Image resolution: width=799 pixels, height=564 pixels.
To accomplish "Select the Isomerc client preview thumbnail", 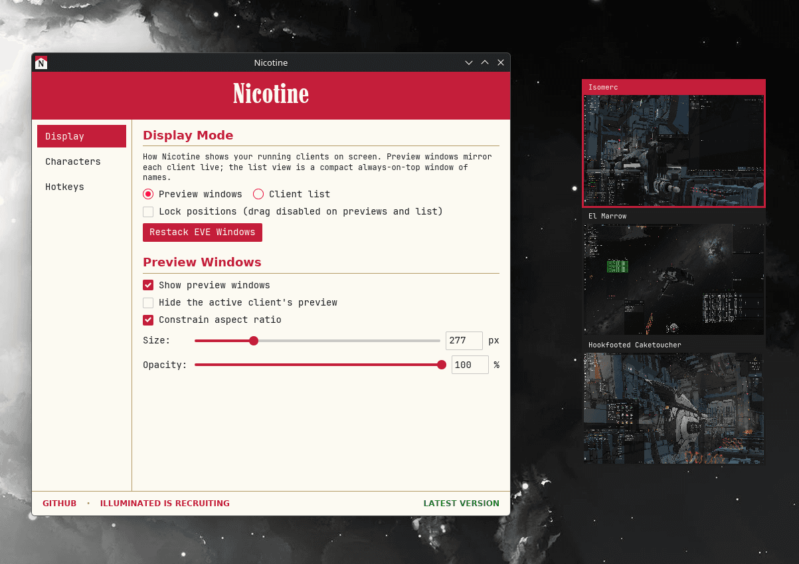I will tap(673, 150).
